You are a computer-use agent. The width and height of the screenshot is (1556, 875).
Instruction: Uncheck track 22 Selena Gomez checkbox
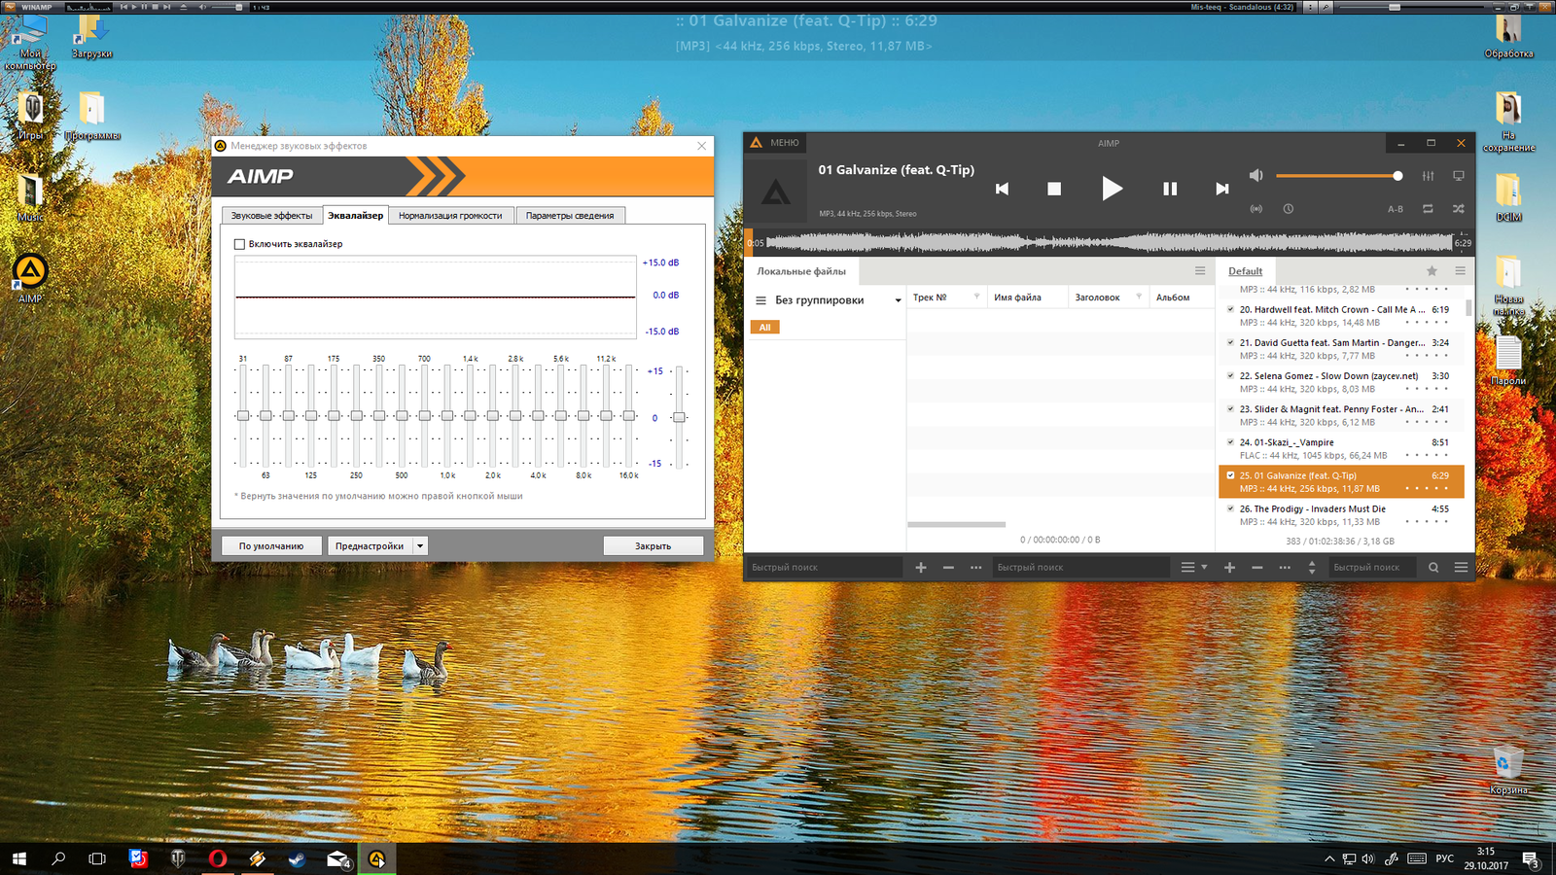1230,375
